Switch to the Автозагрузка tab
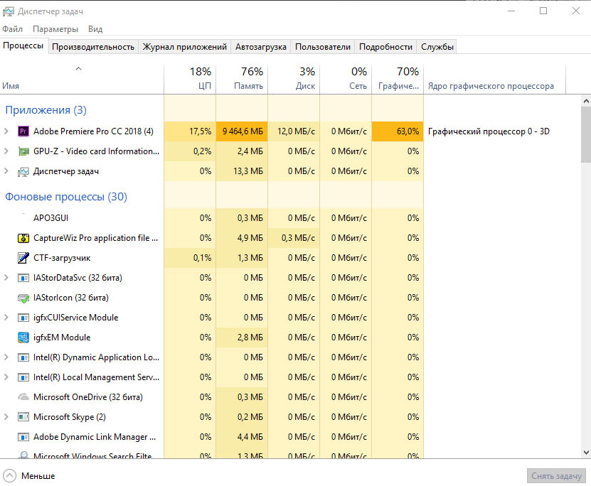 [261, 47]
